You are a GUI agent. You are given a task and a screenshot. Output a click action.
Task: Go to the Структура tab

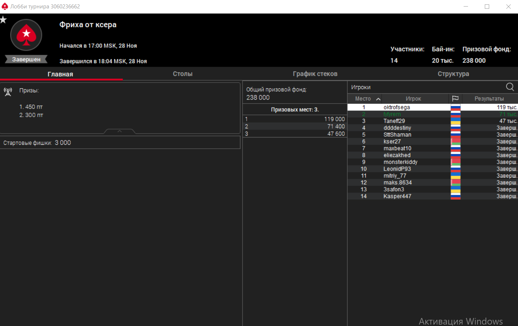click(453, 74)
